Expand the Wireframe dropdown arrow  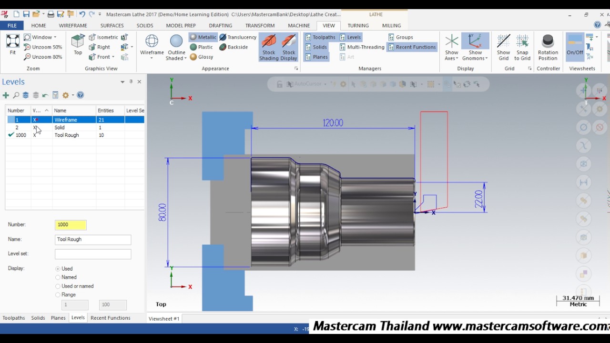152,59
